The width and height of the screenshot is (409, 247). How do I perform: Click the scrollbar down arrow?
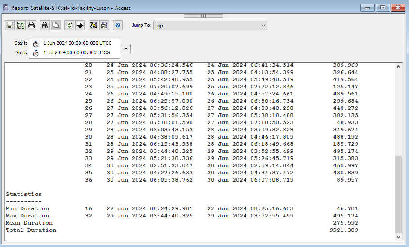click(x=398, y=236)
